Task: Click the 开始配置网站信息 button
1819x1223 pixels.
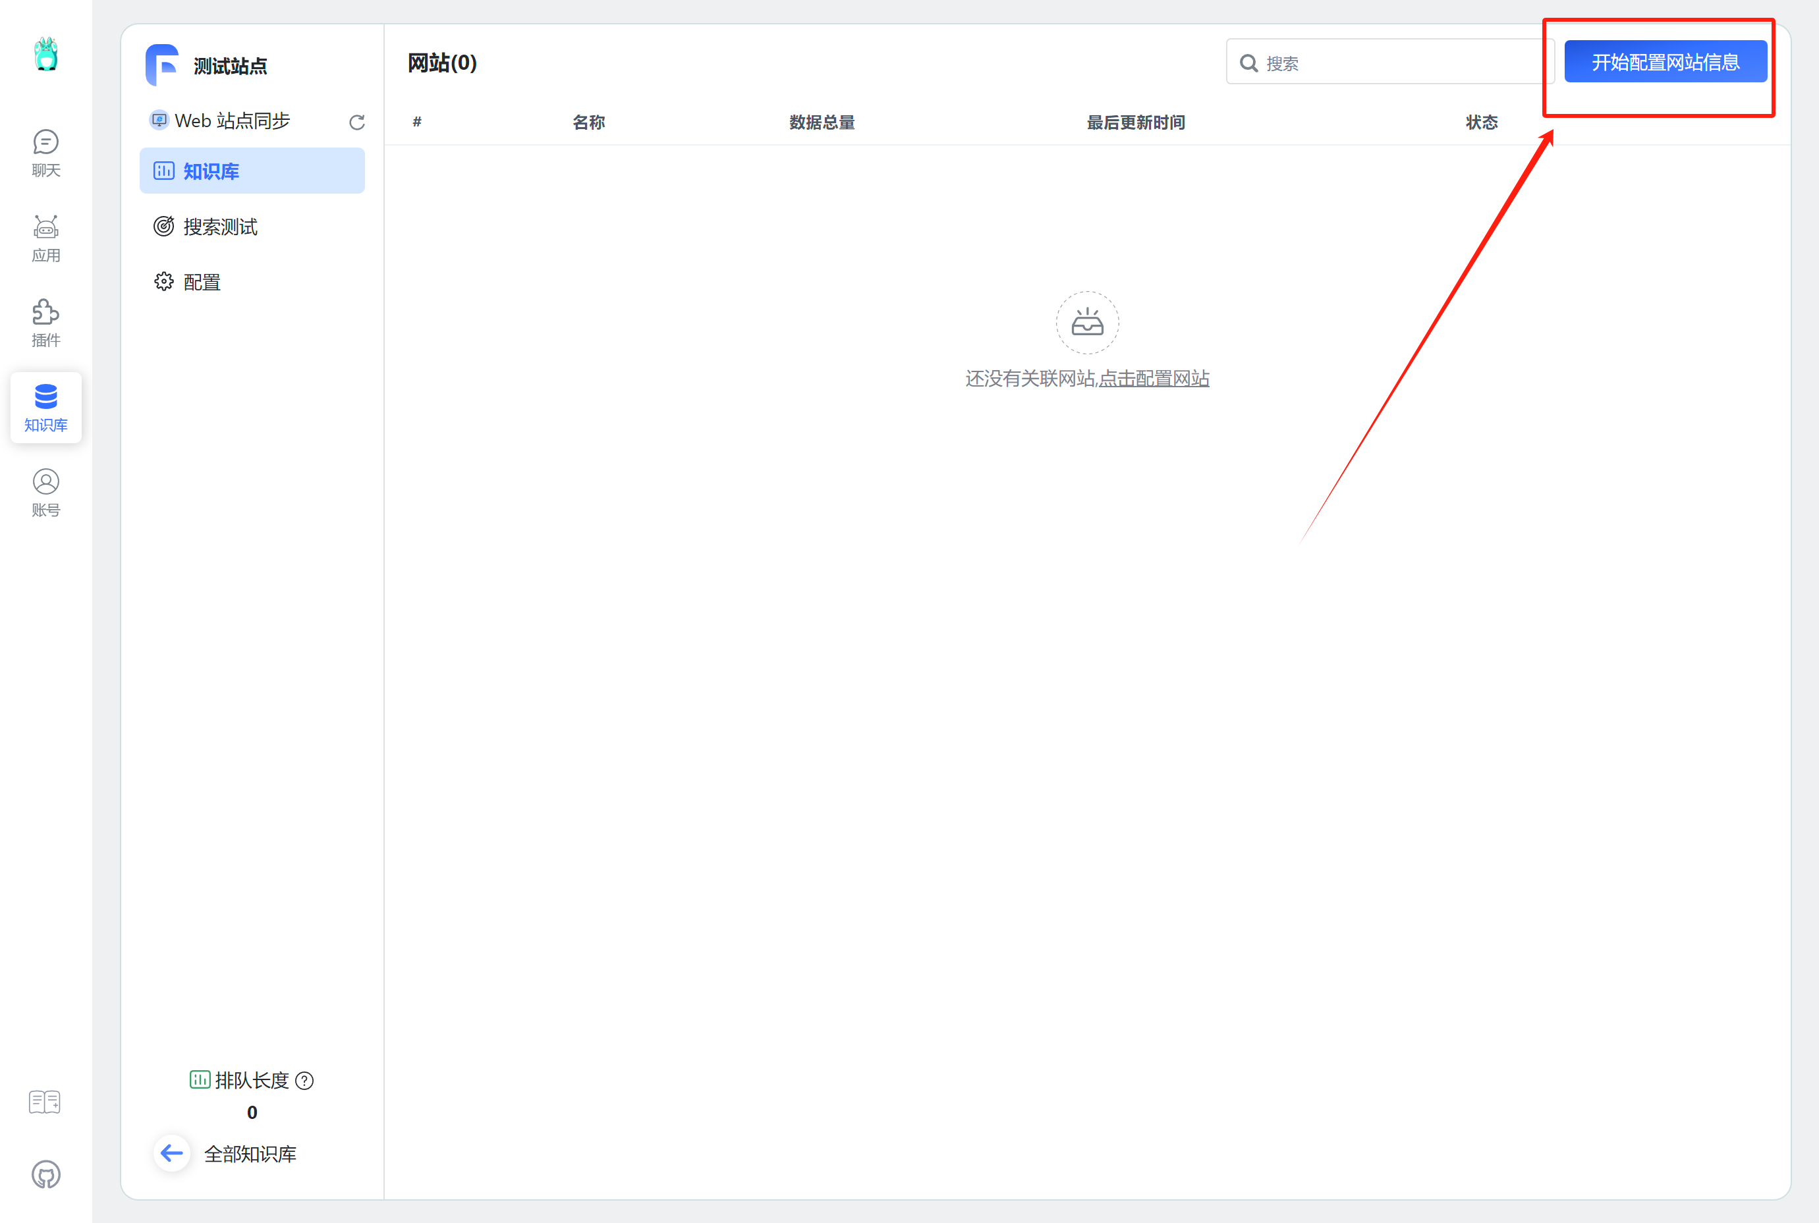Action: pos(1665,62)
